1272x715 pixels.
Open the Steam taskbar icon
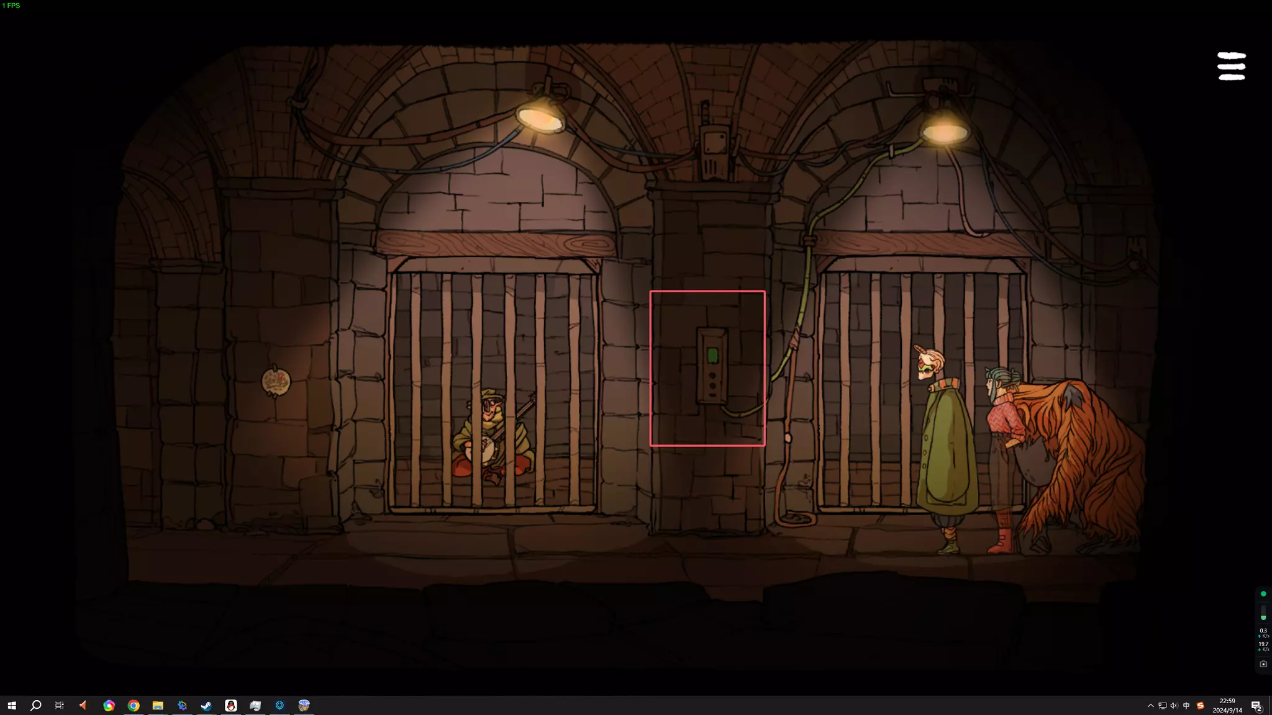[206, 706]
